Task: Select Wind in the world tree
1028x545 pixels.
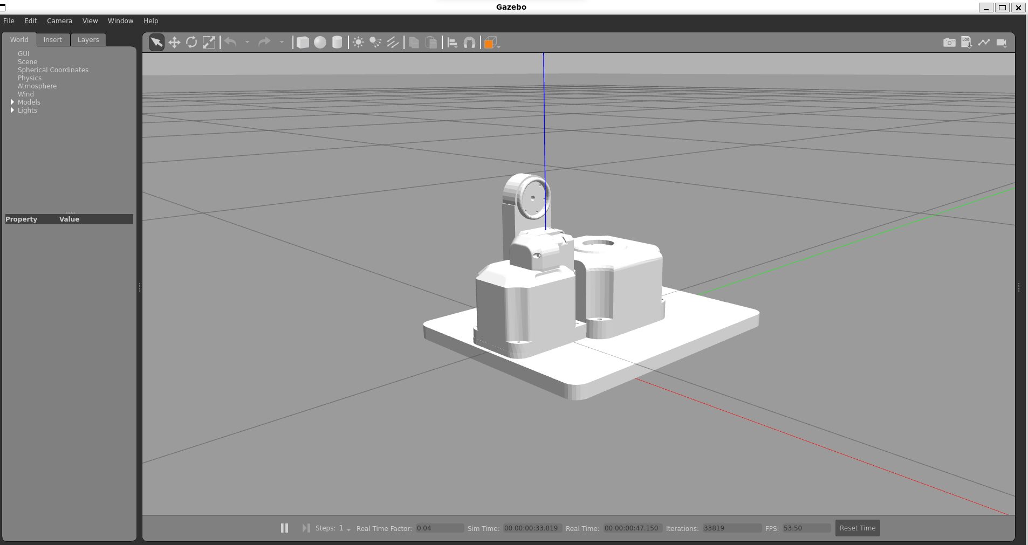Action: (26, 94)
